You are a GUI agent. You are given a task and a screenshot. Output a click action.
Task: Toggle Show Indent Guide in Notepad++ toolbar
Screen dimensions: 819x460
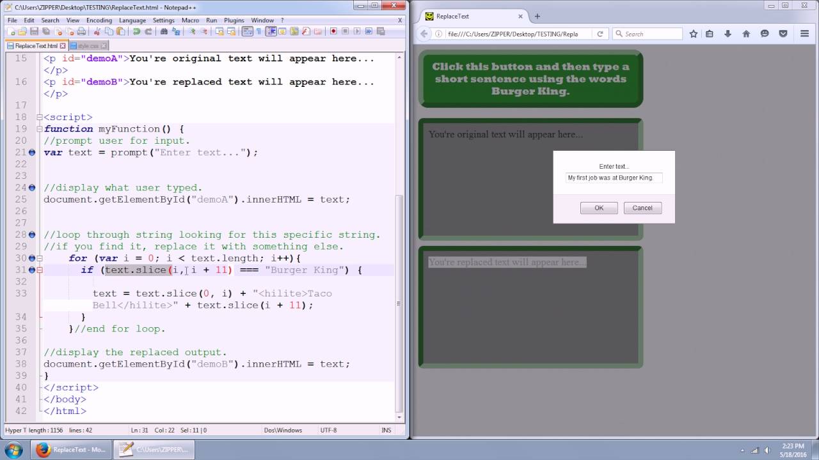pos(271,31)
